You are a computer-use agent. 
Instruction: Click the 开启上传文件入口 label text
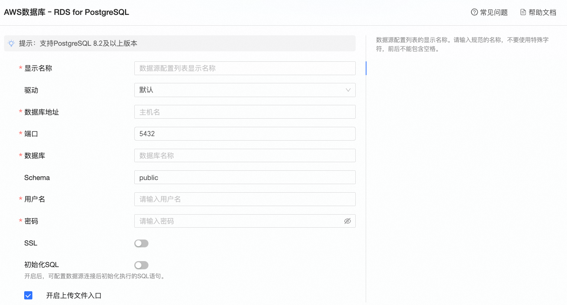(74, 295)
